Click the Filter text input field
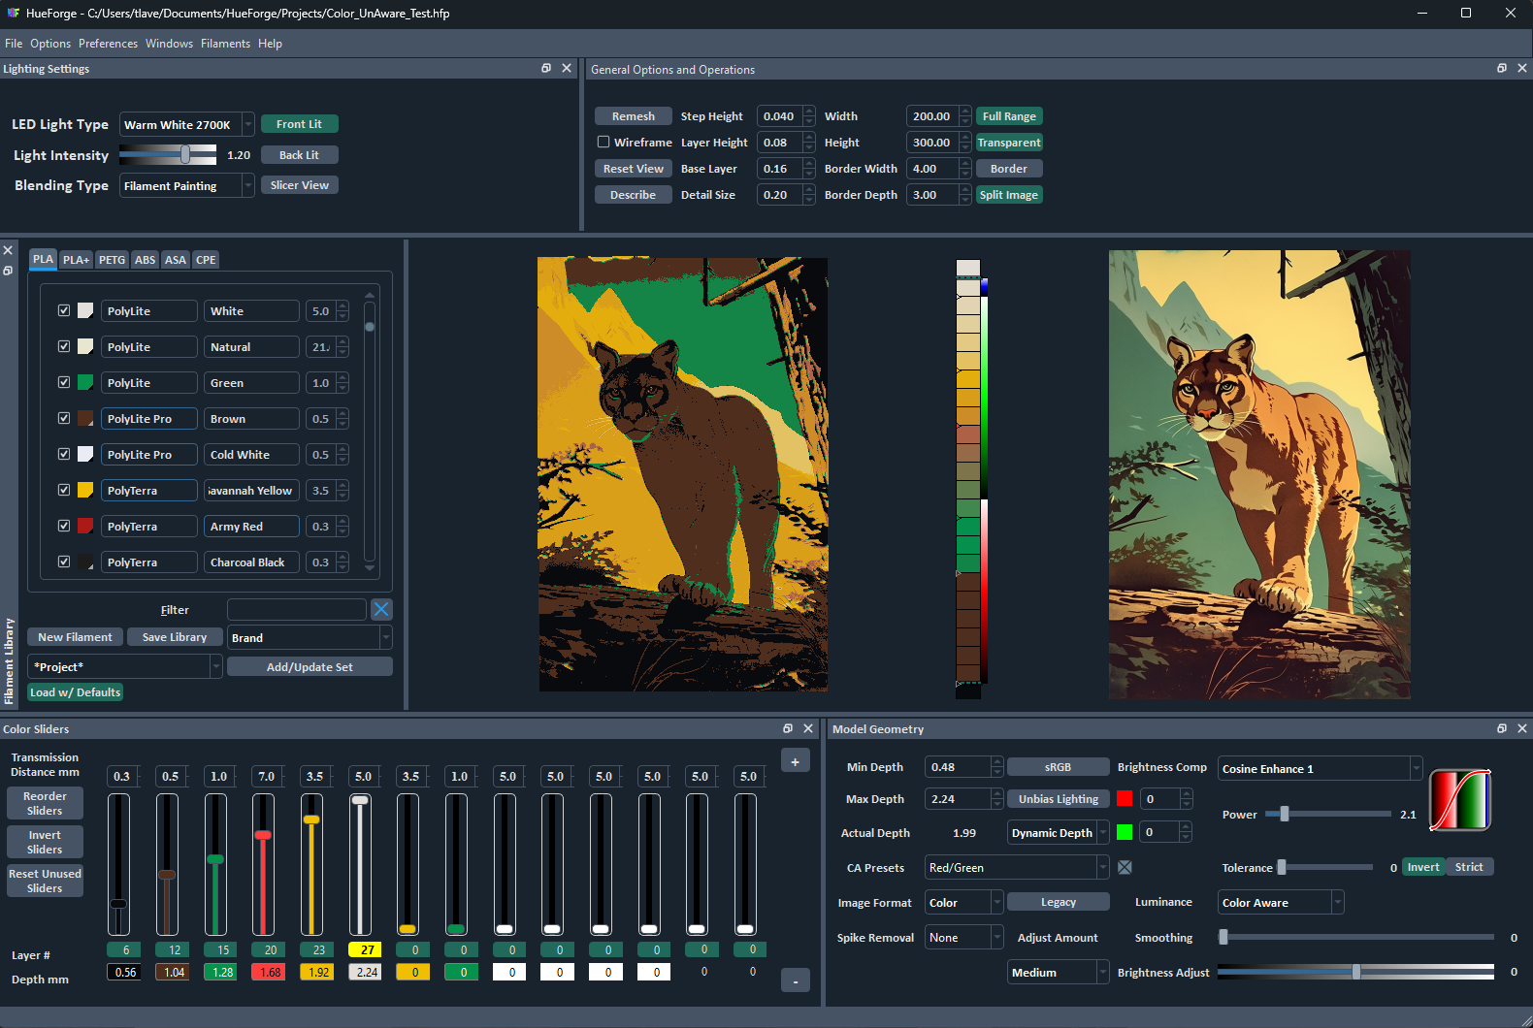The image size is (1533, 1028). 296,609
